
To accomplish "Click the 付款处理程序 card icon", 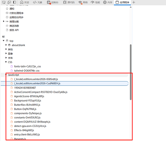I will pyautogui.click(x=7, y=13).
